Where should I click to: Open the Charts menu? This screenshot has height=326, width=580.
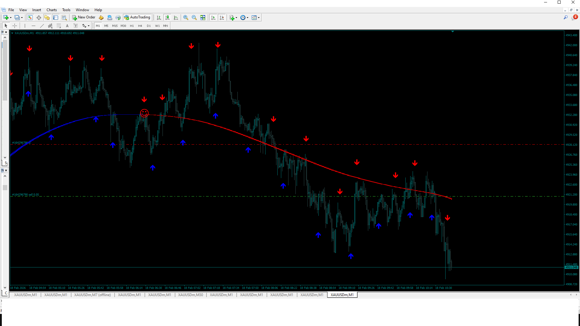point(51,10)
